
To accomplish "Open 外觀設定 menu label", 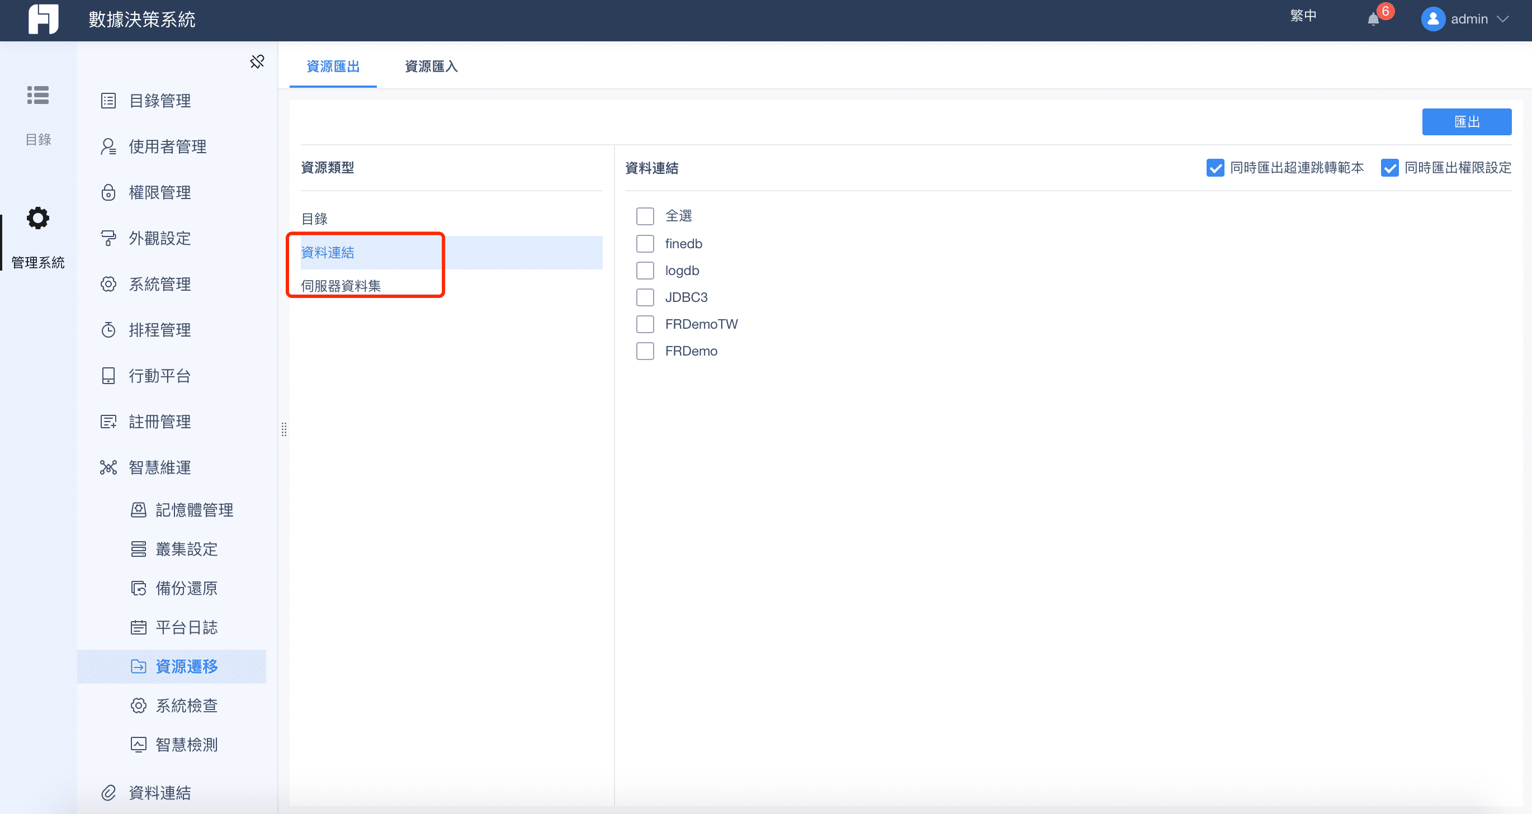I will (160, 238).
